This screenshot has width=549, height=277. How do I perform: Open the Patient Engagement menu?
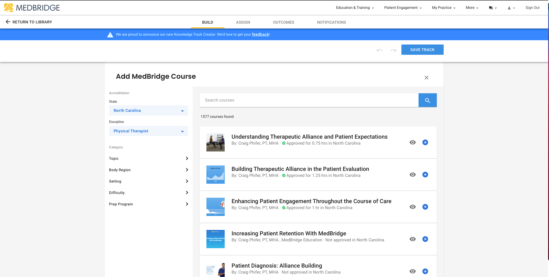point(403,8)
